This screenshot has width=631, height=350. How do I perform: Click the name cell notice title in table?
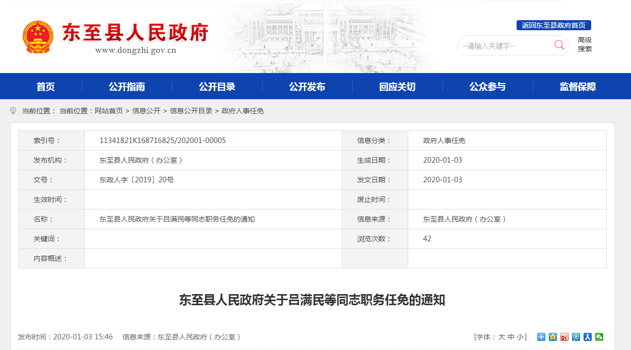pyautogui.click(x=177, y=219)
